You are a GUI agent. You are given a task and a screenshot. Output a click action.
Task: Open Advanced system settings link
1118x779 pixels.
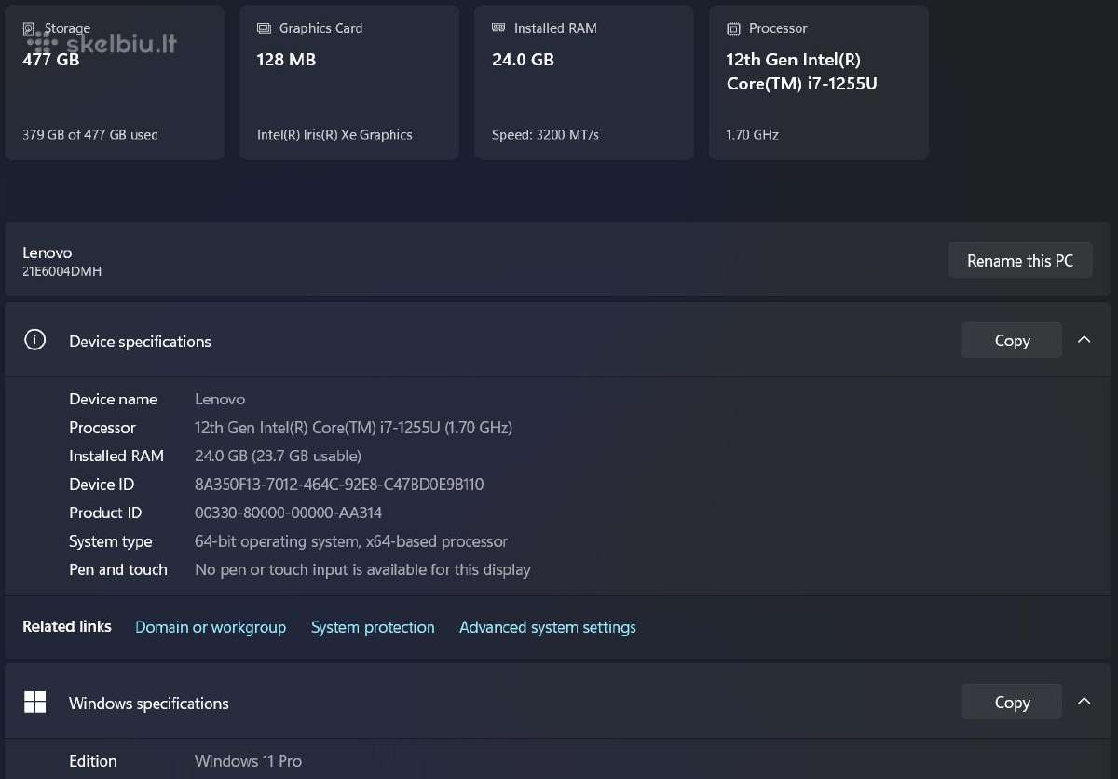click(548, 627)
